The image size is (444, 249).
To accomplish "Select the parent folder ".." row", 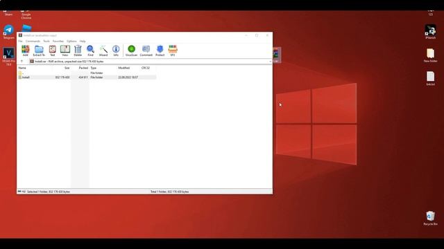I will [87, 73].
